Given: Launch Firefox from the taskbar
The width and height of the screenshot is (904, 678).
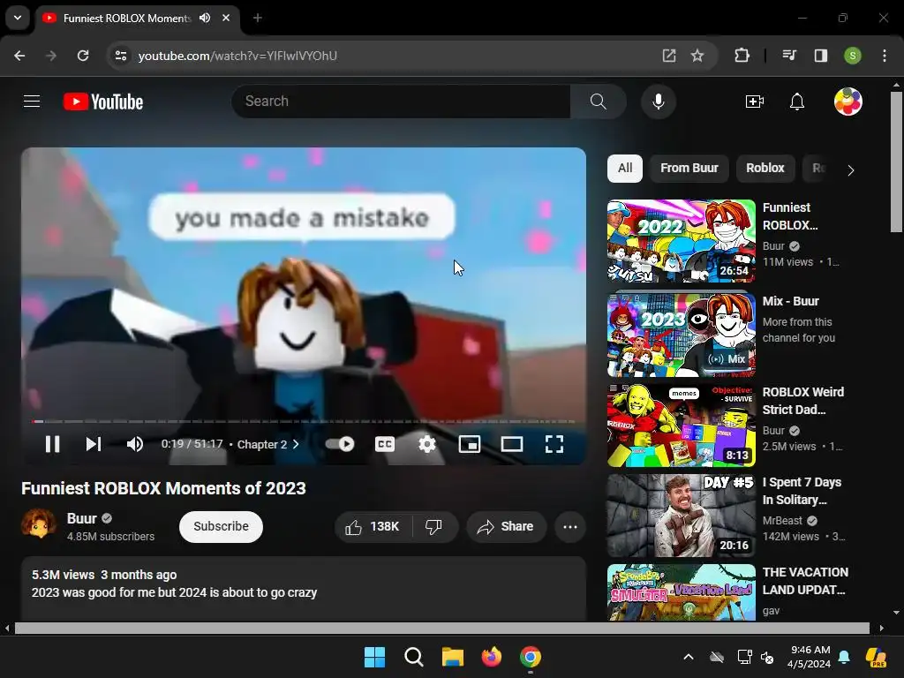Looking at the screenshot, I should pyautogui.click(x=492, y=657).
